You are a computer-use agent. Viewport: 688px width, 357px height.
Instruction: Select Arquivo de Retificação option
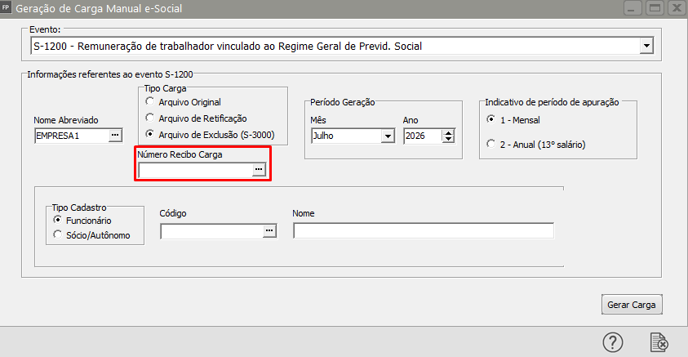pos(149,118)
